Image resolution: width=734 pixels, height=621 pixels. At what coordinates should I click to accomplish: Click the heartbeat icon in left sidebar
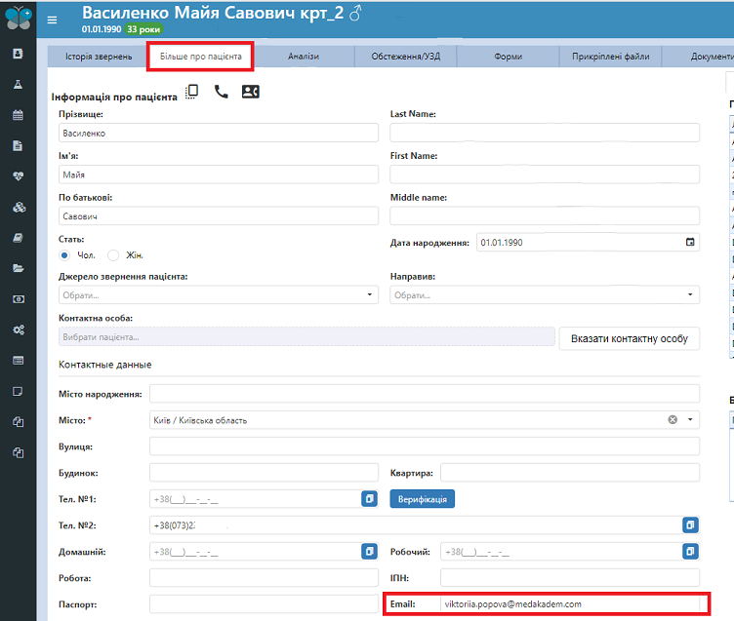click(x=18, y=176)
